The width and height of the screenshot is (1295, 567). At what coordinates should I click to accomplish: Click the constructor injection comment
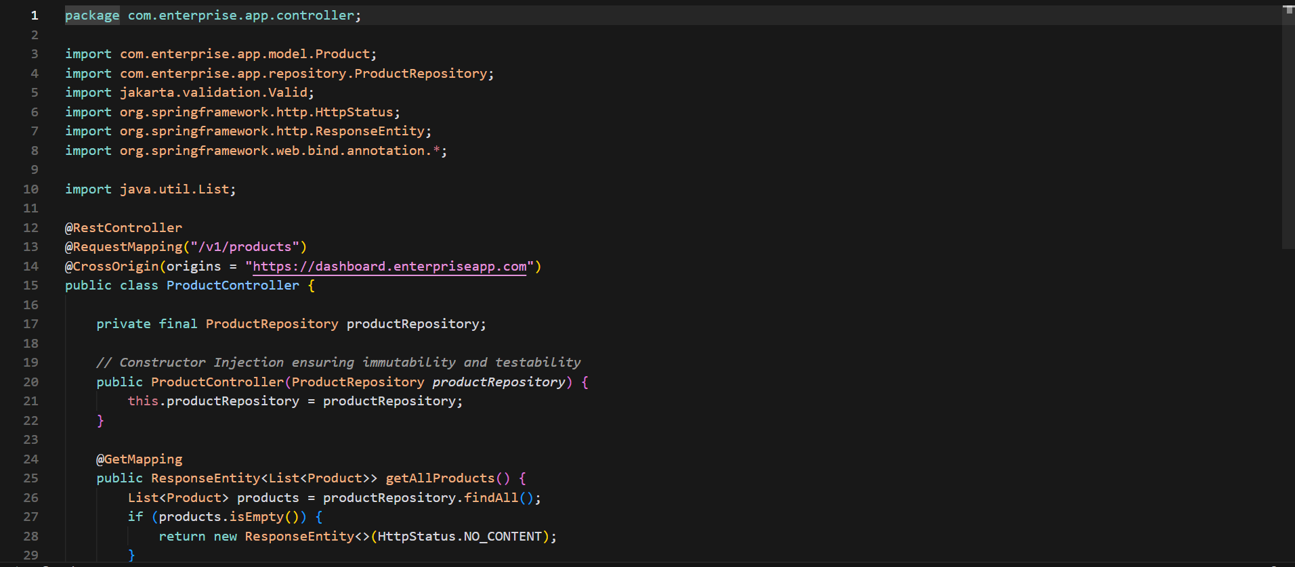[339, 363]
